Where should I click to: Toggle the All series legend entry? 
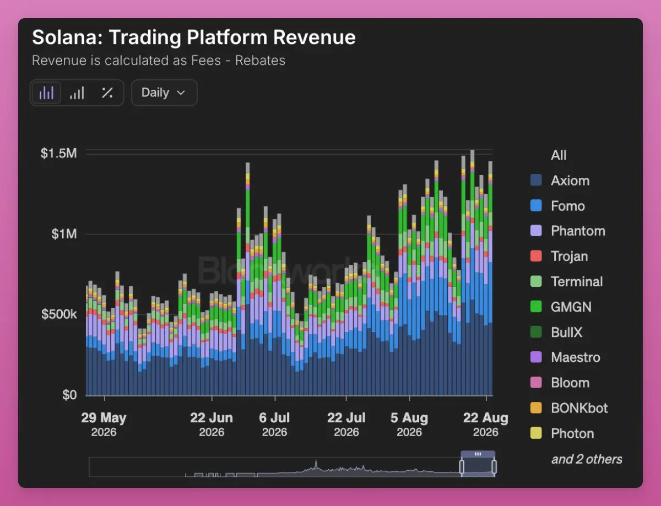559,155
